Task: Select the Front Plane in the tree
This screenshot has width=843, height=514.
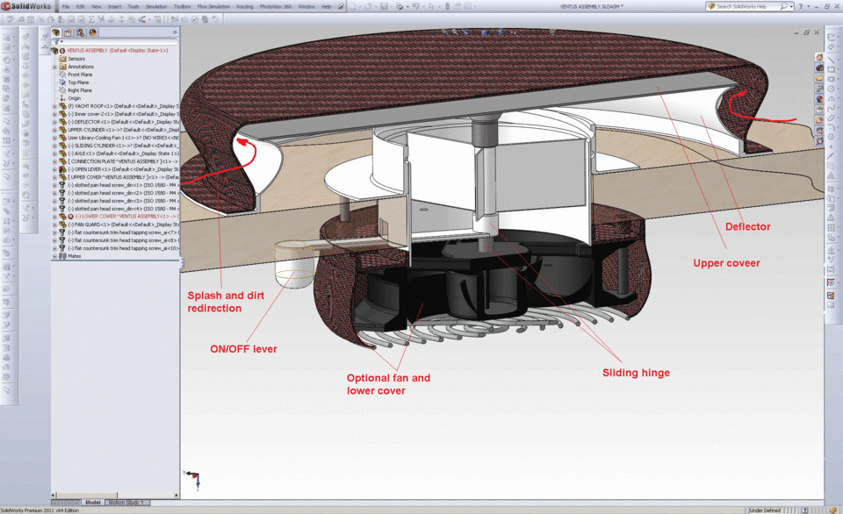Action: tap(82, 75)
